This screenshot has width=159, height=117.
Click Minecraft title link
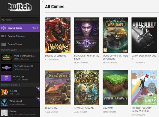pyautogui.click(x=108, y=108)
